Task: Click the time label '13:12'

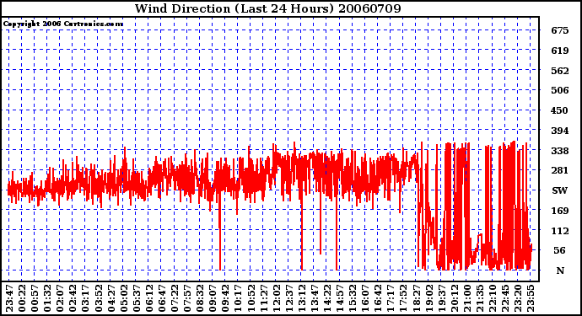Action: coord(302,298)
